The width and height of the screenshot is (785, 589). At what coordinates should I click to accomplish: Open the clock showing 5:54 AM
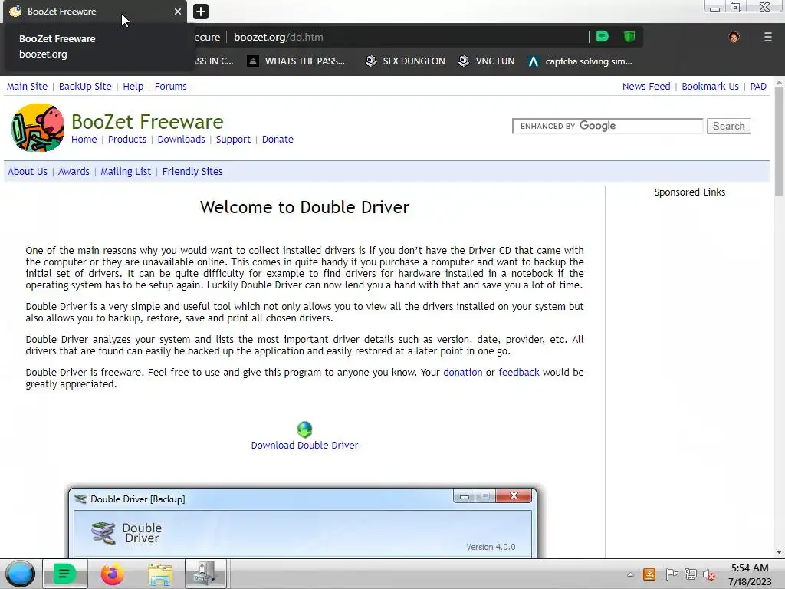[x=750, y=574]
